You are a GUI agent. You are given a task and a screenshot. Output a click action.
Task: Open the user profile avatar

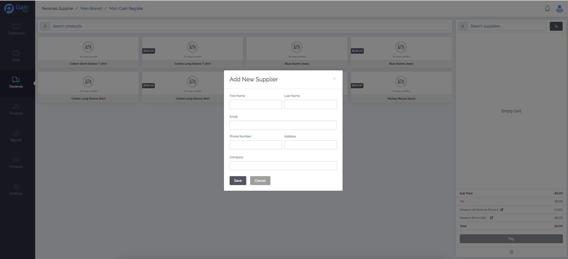559,9
